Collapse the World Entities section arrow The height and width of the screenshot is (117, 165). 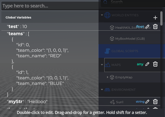(102, 15)
